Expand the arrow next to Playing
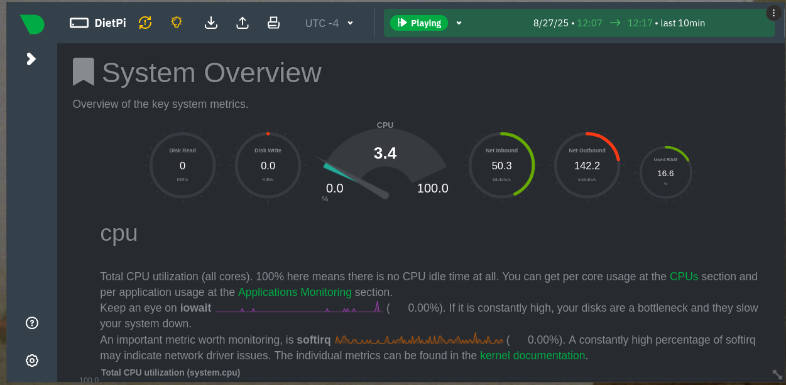The height and width of the screenshot is (385, 786). (459, 23)
